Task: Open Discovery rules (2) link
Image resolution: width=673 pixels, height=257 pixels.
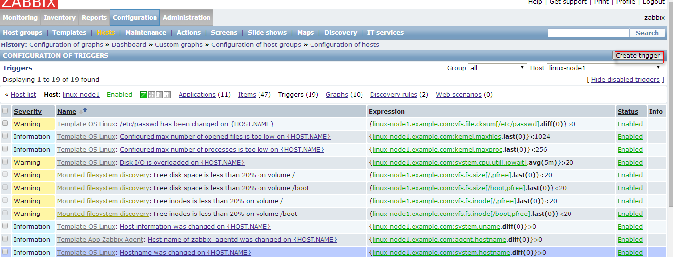Action: [x=394, y=95]
